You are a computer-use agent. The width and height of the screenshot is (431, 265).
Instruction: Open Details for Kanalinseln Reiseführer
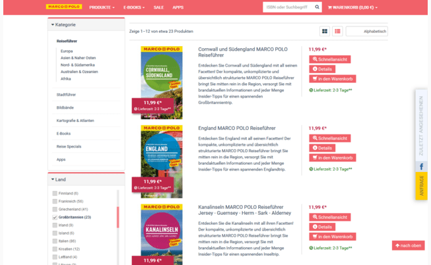point(322,227)
